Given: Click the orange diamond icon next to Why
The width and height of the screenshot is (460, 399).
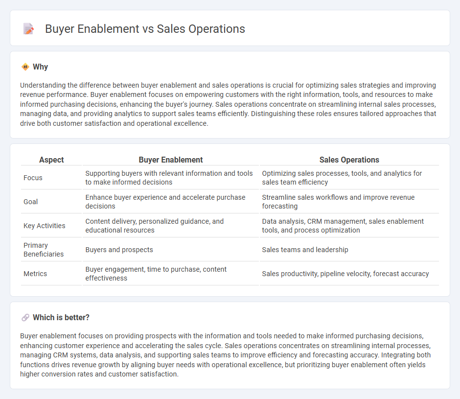Looking at the screenshot, I should (x=25, y=67).
